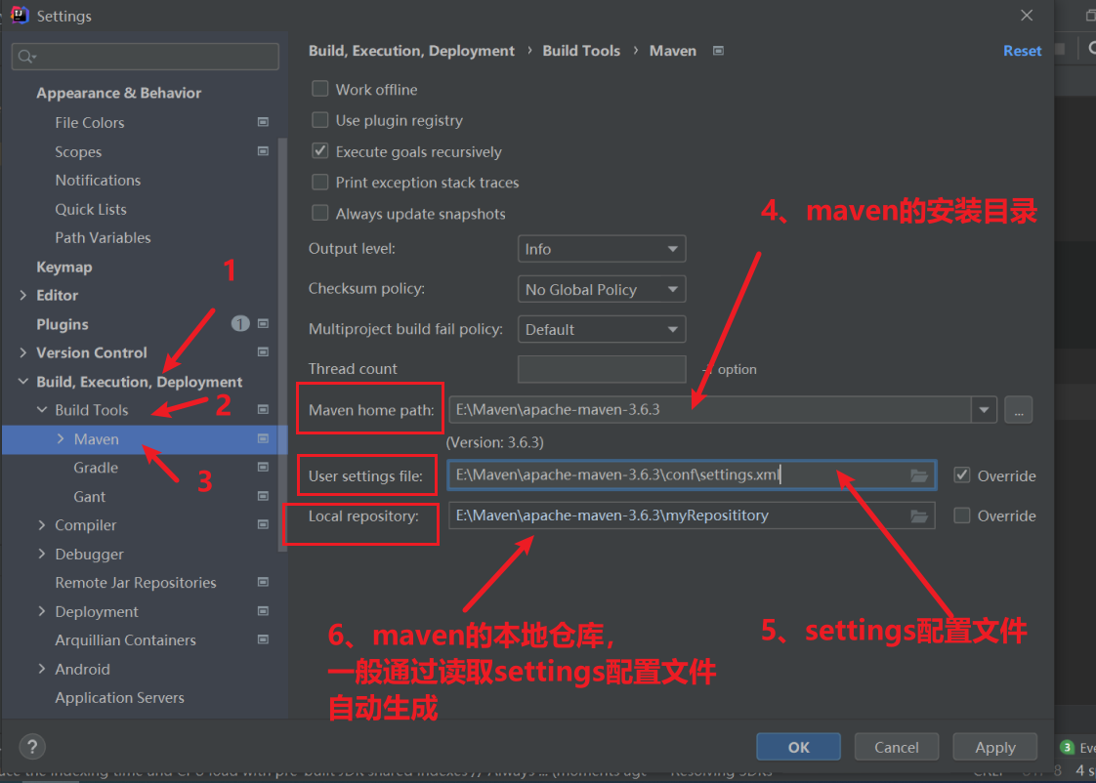Uncheck Execute goals recursively
1096x783 pixels.
click(x=319, y=151)
